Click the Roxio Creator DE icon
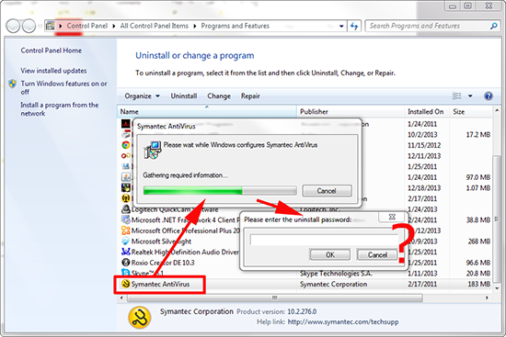 [125, 263]
